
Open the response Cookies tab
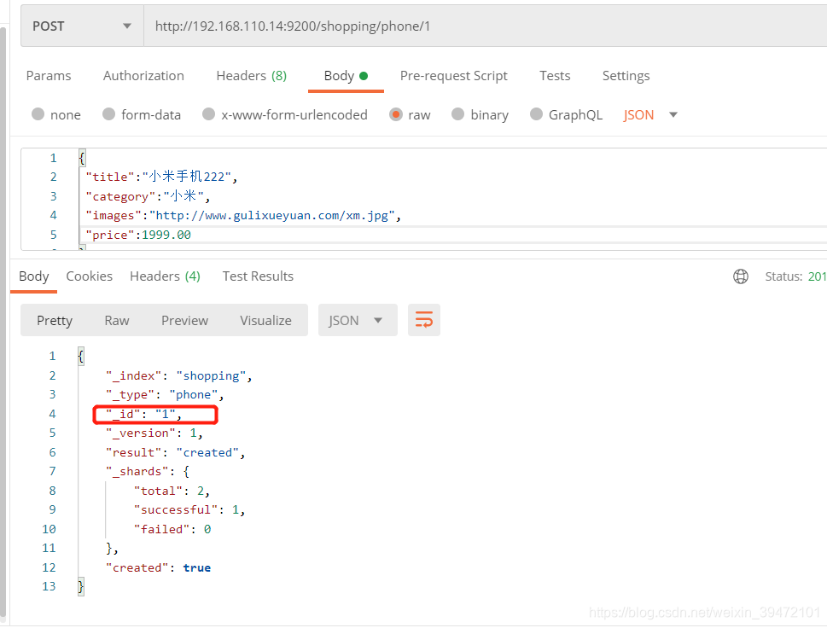click(89, 276)
